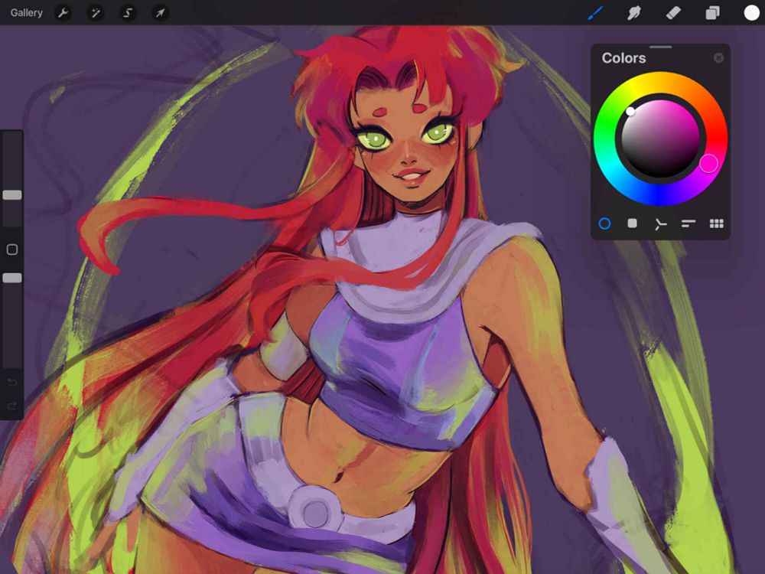The height and width of the screenshot is (574, 765).
Task: Return to the Gallery
Action: click(x=26, y=13)
